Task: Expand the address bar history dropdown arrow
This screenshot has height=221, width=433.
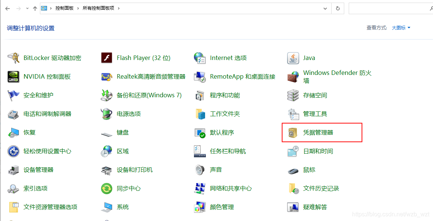Action: point(325,8)
